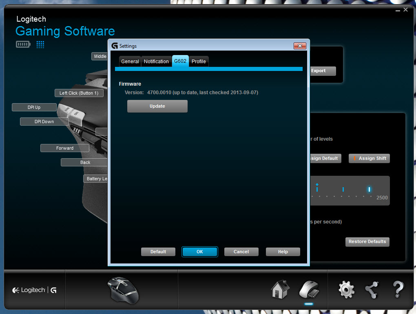Click the firmware Update button
Viewport: 416px width, 314px height.
(x=157, y=106)
